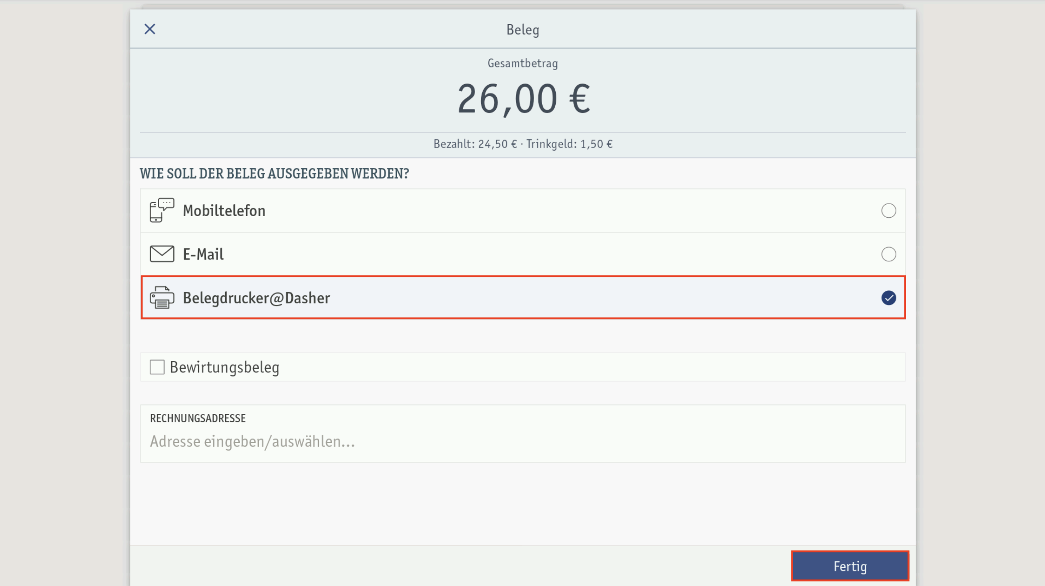The height and width of the screenshot is (586, 1045).
Task: Click the Bewirtungsbeleg label text
Action: click(x=225, y=368)
